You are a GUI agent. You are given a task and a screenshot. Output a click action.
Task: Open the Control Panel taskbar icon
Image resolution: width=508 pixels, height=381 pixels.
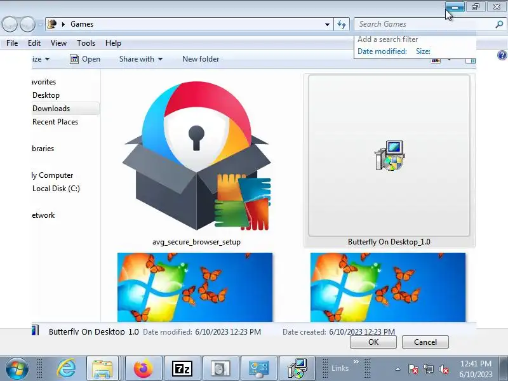(x=259, y=368)
